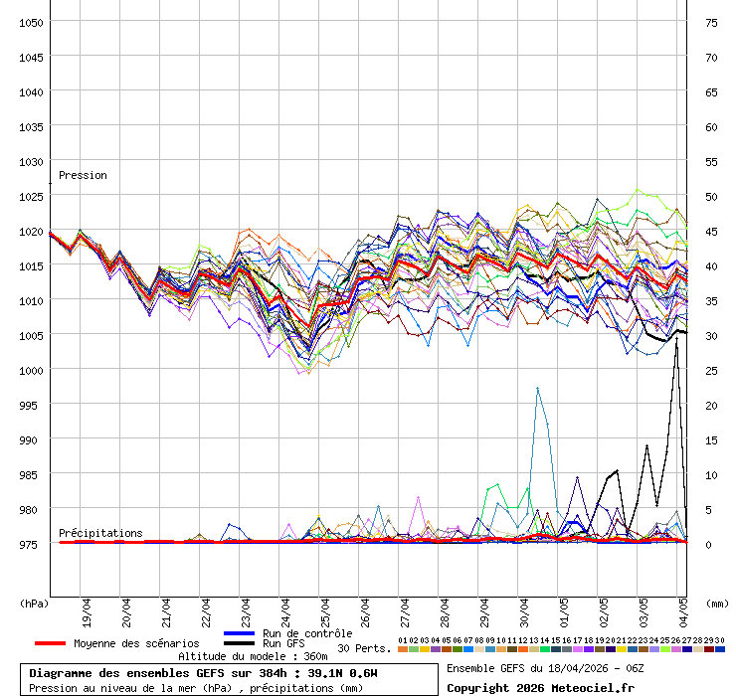
Task: Click perturbation 01 color swatch
Action: tap(402, 649)
